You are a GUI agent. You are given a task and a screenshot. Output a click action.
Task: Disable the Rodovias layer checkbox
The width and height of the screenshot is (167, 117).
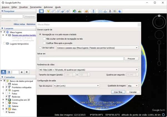click(6, 96)
